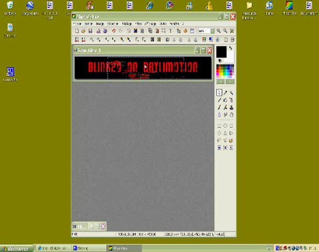Swap foreground and background colors arrow
This screenshot has height=252, width=319.
231,48
